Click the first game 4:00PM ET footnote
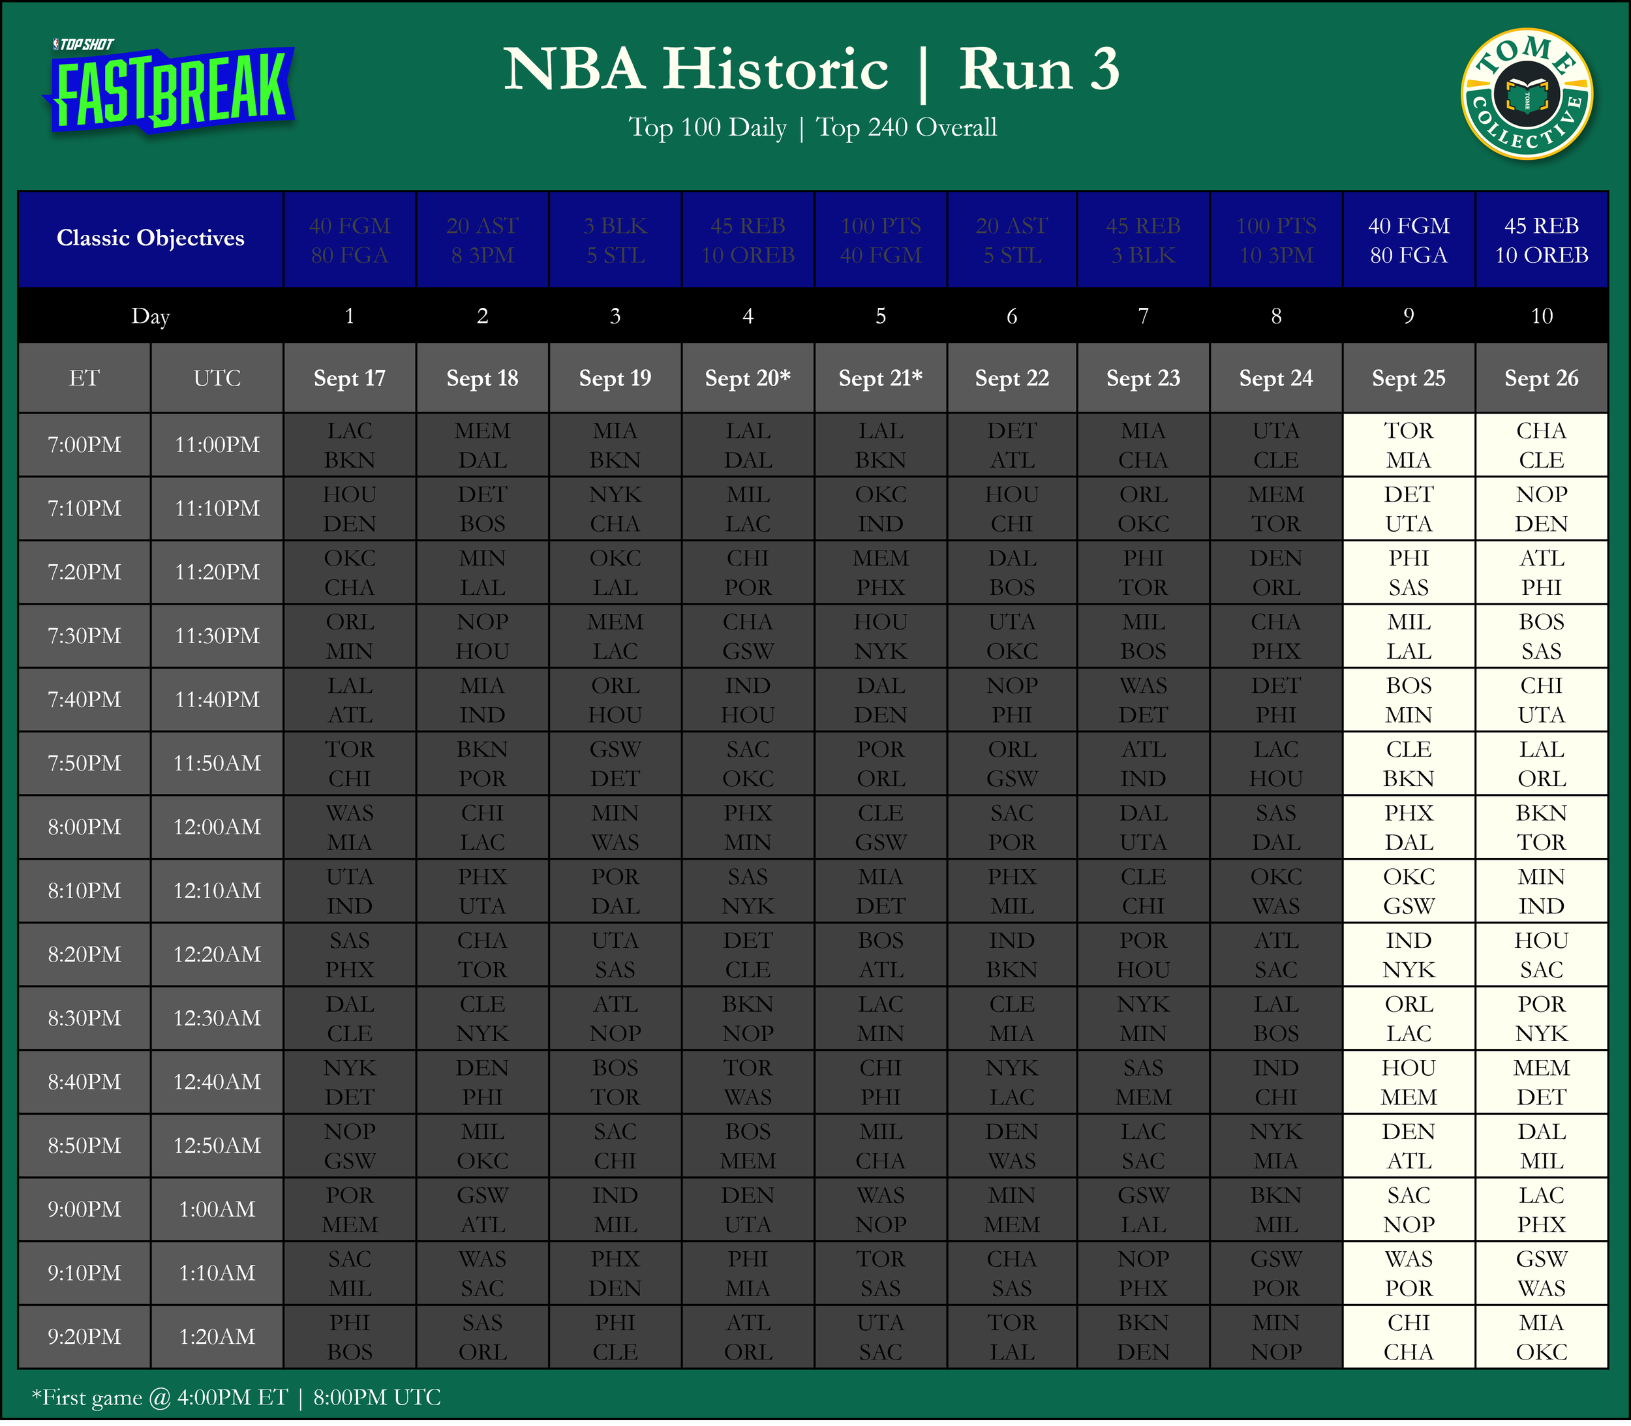 [x=236, y=1397]
